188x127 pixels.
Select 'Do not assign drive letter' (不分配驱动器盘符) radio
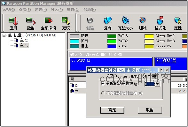pos(103,93)
